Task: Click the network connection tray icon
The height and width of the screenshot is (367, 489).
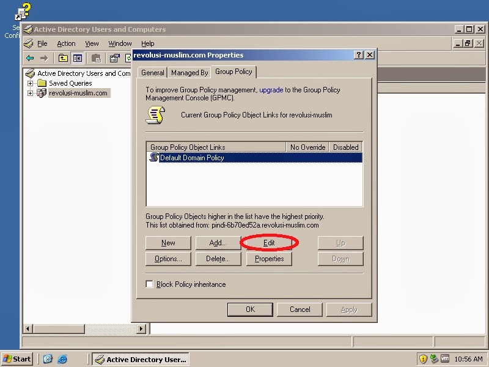Action: 434,359
